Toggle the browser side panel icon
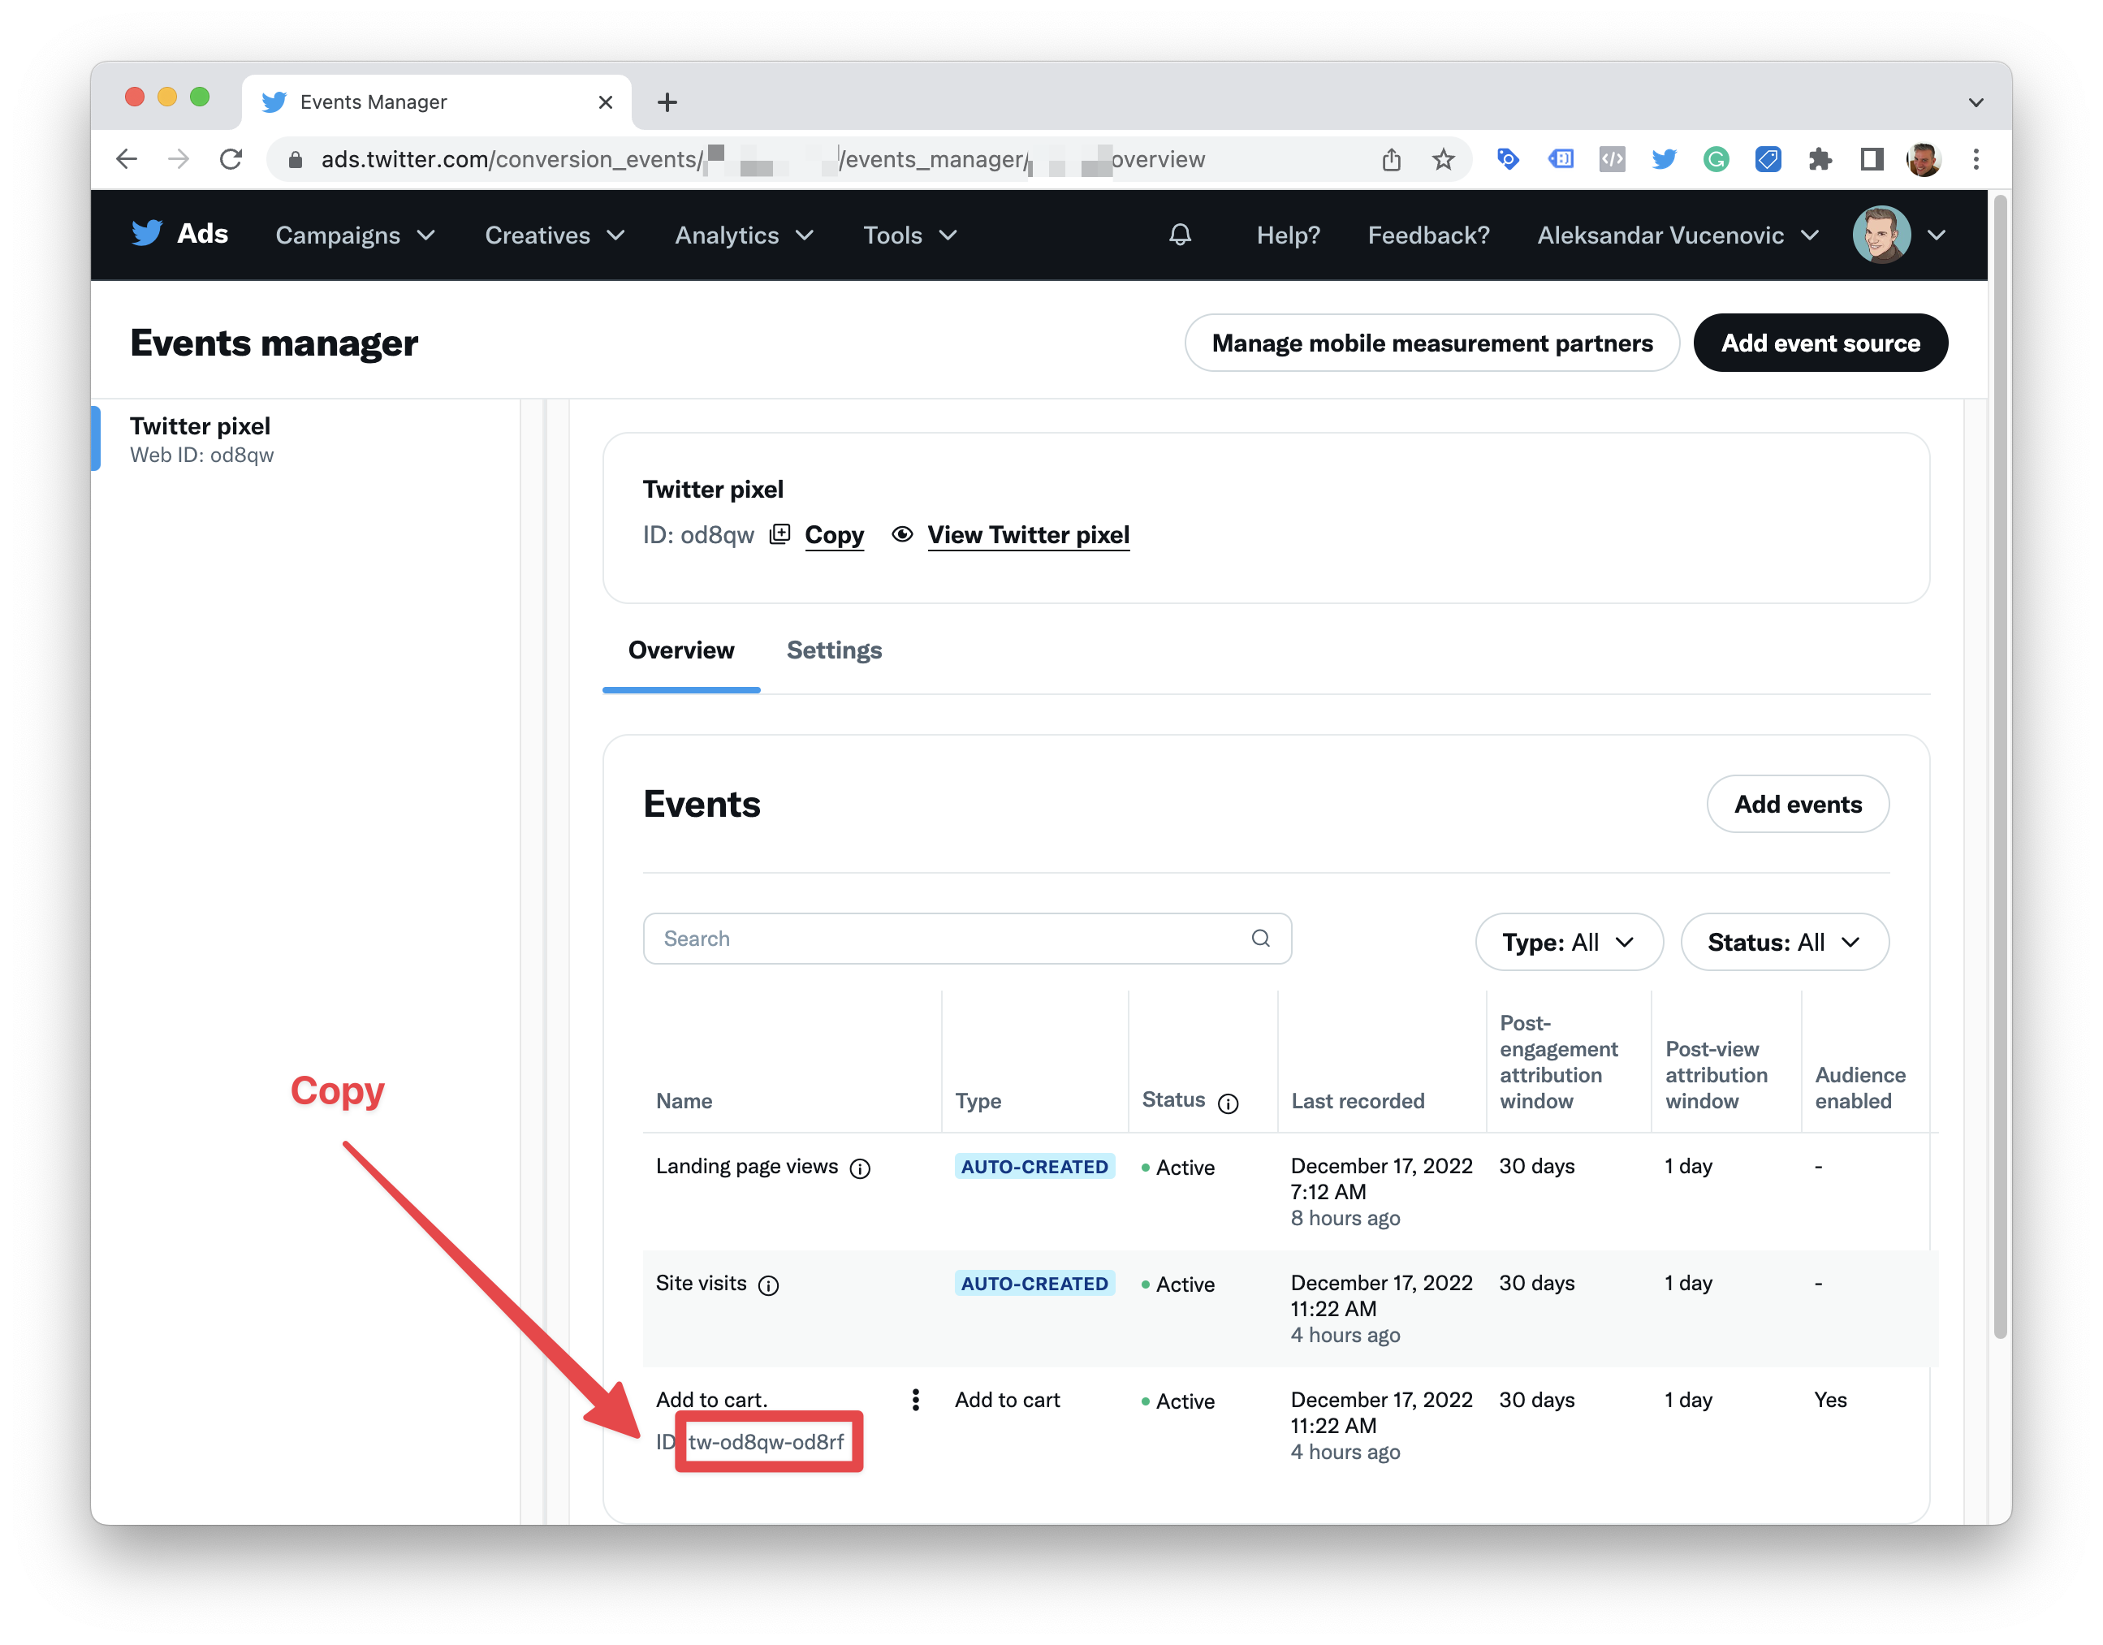Screen dimensions: 2103x1645 [1871, 159]
